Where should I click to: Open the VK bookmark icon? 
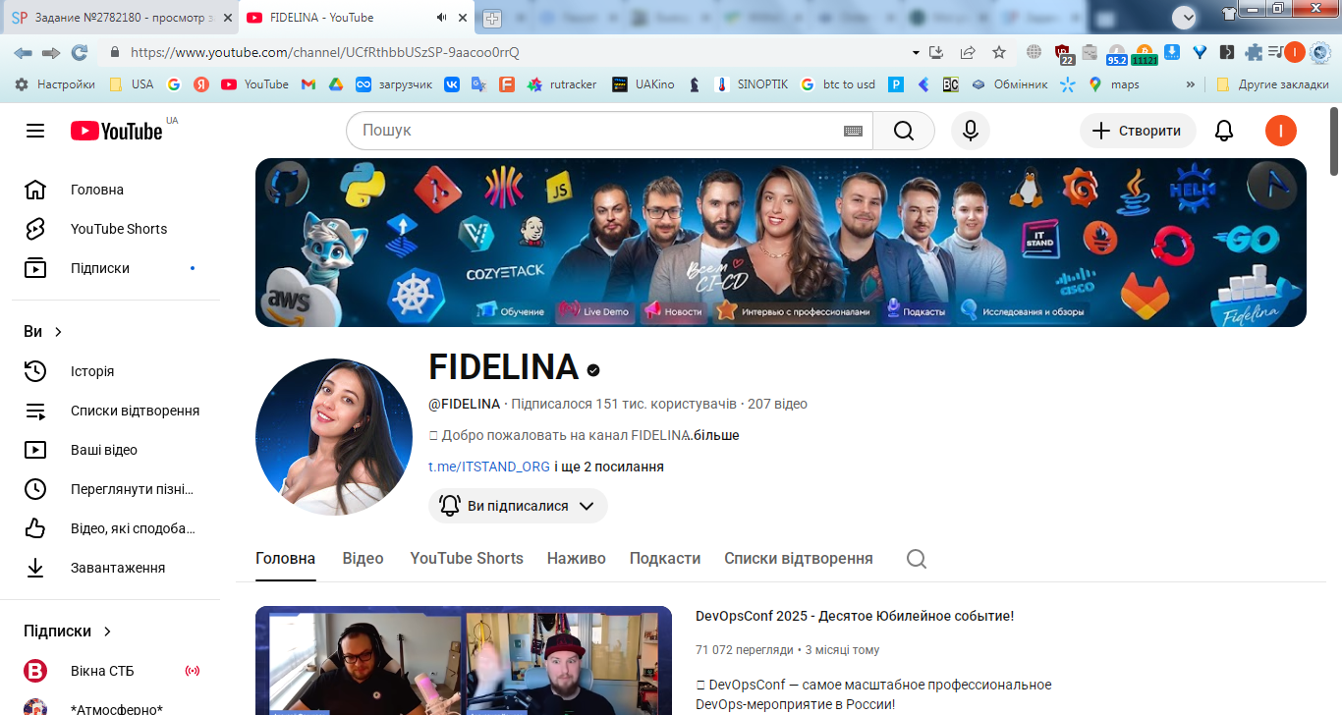point(452,84)
